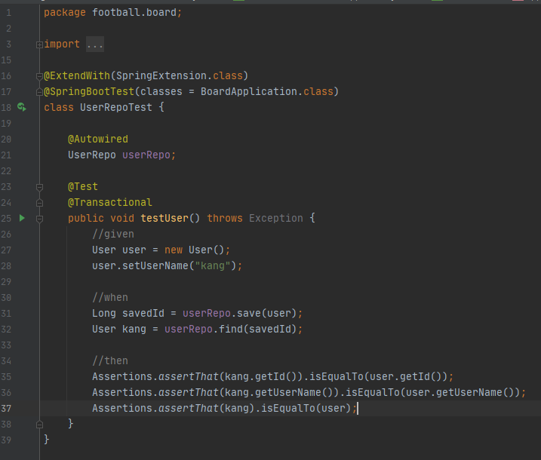Click 'football.board' package name

[x=134, y=12]
